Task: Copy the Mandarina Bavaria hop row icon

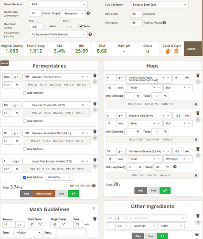Action: (196, 175)
